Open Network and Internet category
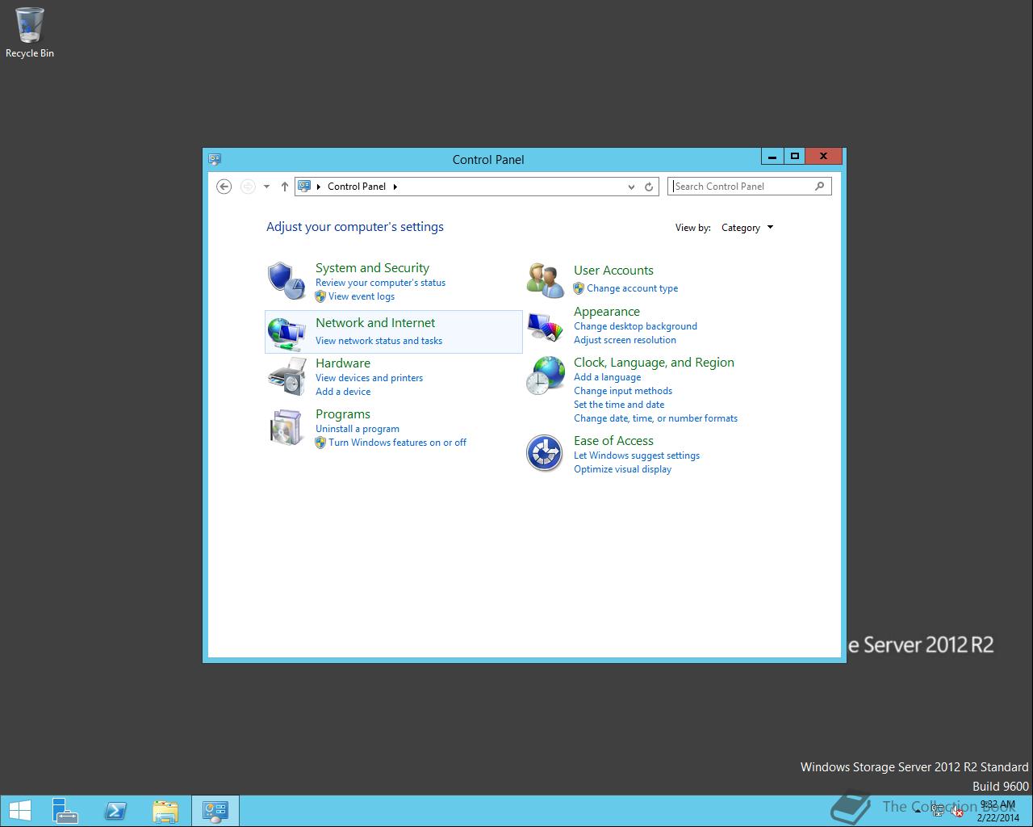Image resolution: width=1033 pixels, height=827 pixels. 375,323
